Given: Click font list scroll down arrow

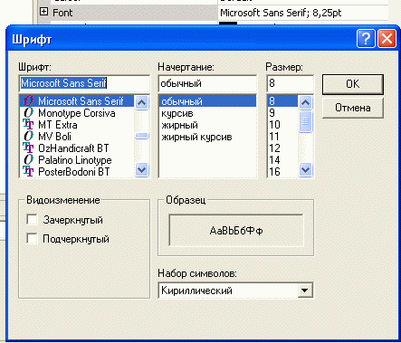Looking at the screenshot, I should coord(141,170).
